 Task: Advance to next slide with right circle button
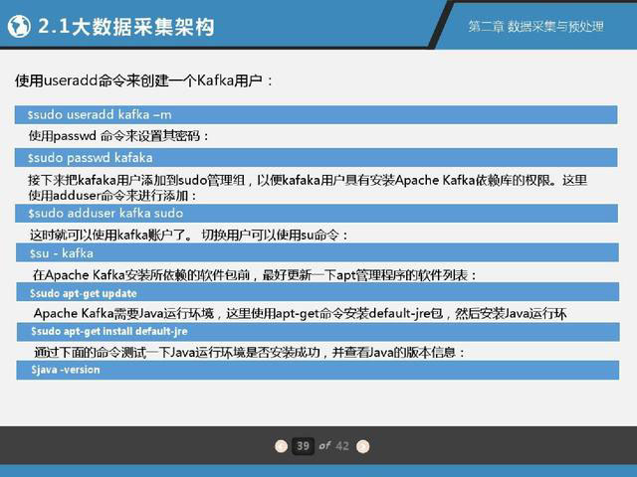click(x=362, y=446)
